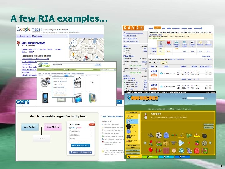Viewport: 225px width, 169px height.
Task: Pick the soccer ball sprite in Mockingbird
Action: (x=158, y=135)
